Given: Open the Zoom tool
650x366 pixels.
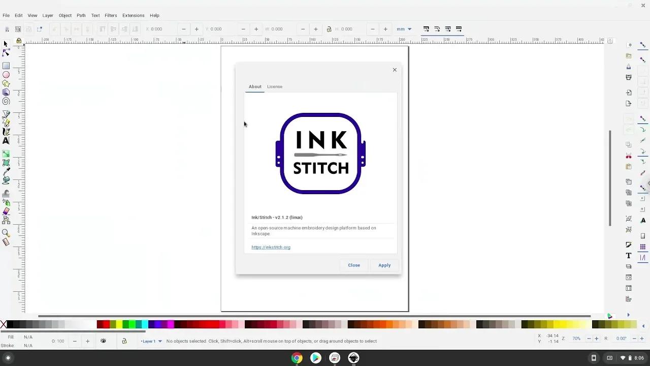Looking at the screenshot, I should pos(6,231).
